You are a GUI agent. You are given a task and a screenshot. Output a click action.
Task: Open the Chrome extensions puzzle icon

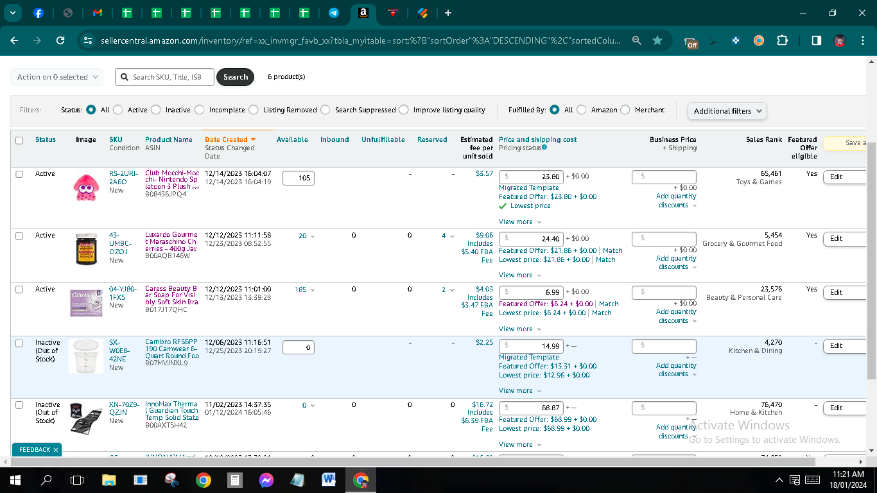click(782, 40)
